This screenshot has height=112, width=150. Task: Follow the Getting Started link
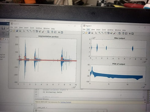coord(66,102)
